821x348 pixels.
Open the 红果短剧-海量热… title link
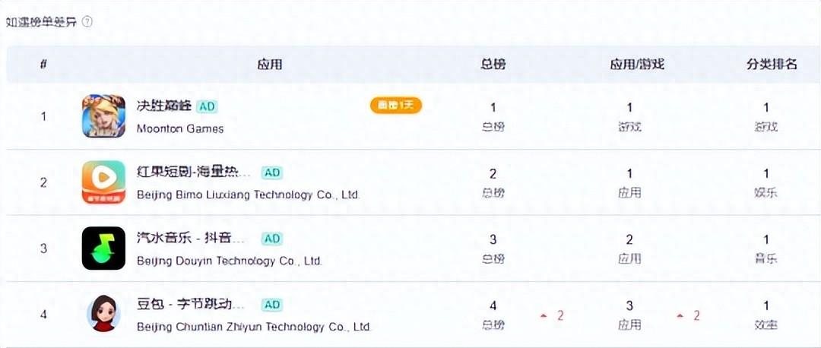pos(194,172)
